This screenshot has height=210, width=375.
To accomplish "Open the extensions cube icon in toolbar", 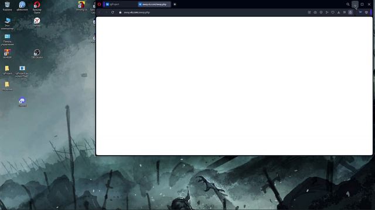I will 366,12.
